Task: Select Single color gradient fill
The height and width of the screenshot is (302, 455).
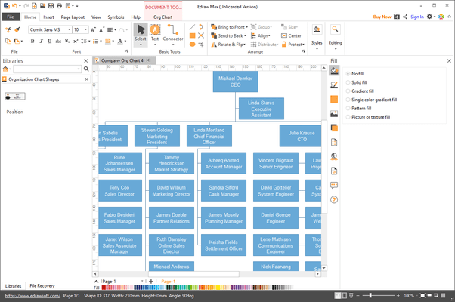Action: click(371, 100)
